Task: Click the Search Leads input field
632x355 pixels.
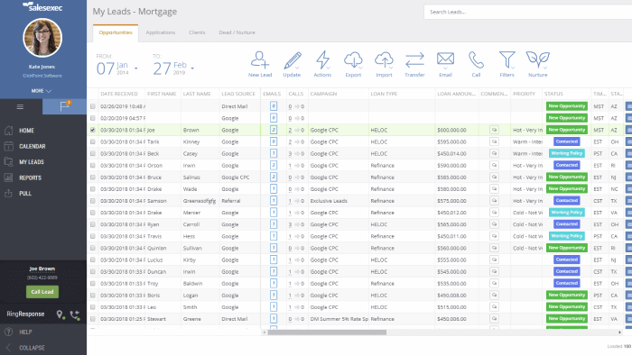Action: 528,12
